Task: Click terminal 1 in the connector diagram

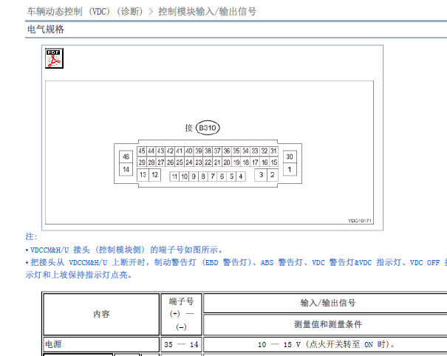Action: coord(290,169)
